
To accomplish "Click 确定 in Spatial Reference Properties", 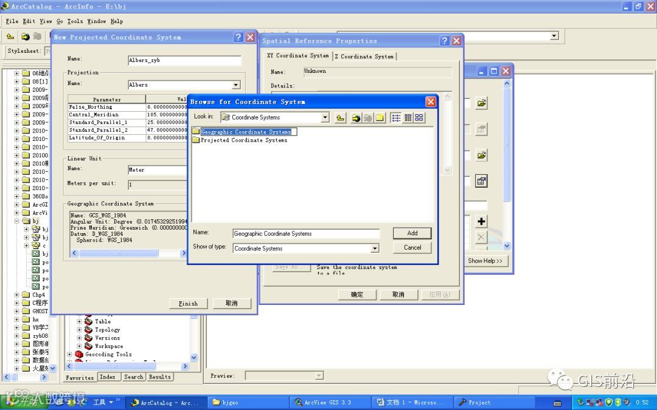I will 357,295.
